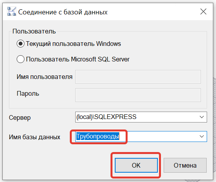Screen dimensions: 216x182
Task: Click the highlighted Трубопроводы database name text
Action: tap(98, 136)
